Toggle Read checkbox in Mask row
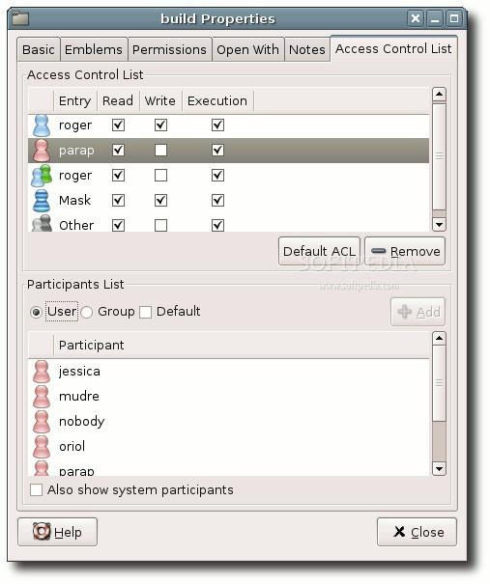The image size is (490, 584). point(118,201)
